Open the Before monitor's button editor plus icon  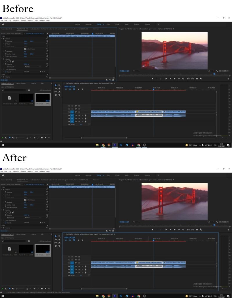tap(229, 79)
